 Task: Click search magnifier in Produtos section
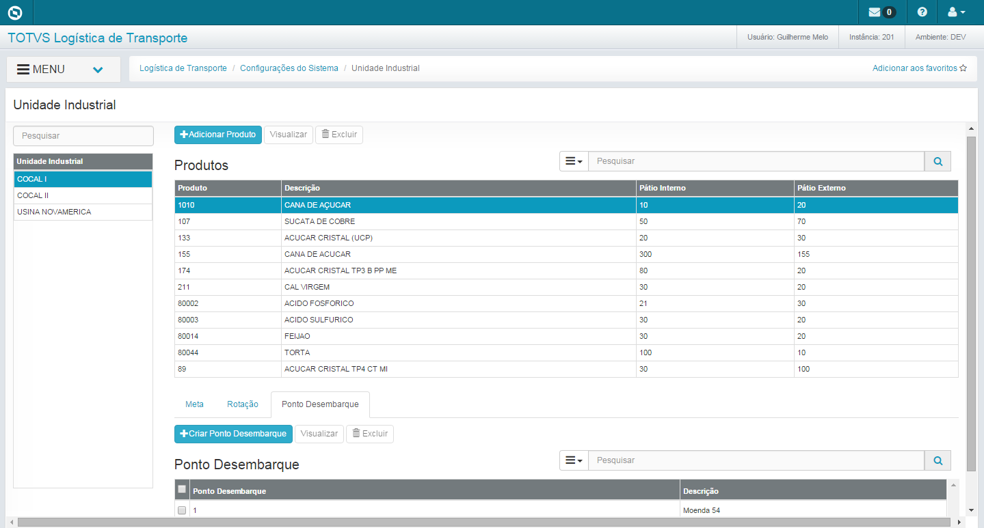click(x=938, y=161)
